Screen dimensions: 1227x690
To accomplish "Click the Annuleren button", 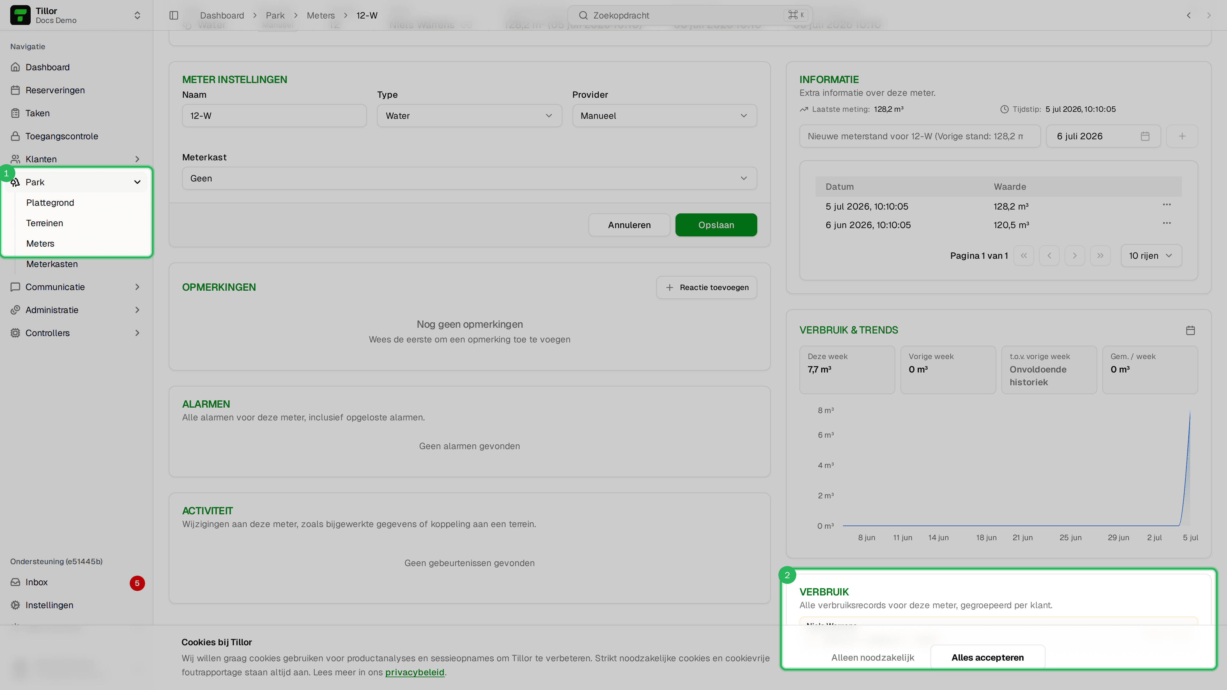I will (x=629, y=225).
